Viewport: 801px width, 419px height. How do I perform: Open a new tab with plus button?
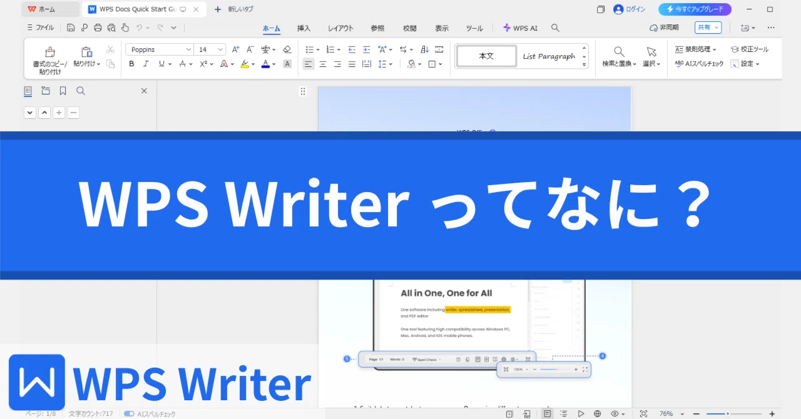coord(218,9)
